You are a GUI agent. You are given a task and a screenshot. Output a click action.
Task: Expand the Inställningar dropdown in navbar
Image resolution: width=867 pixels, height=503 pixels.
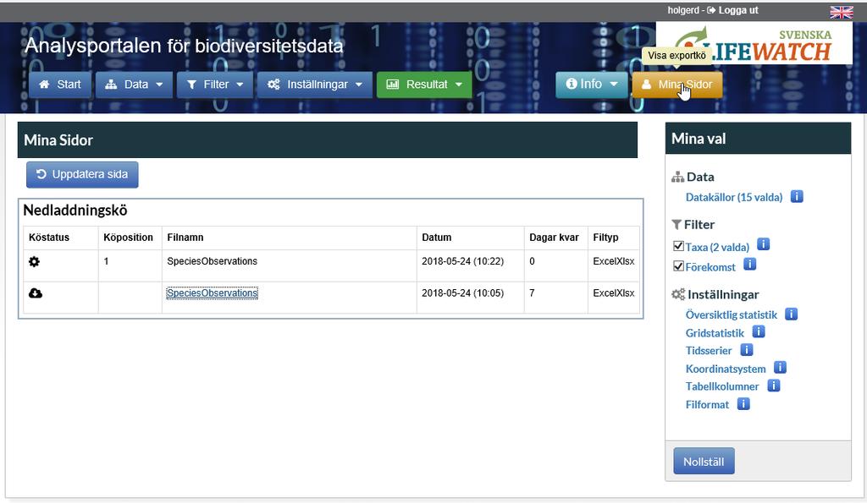point(315,85)
